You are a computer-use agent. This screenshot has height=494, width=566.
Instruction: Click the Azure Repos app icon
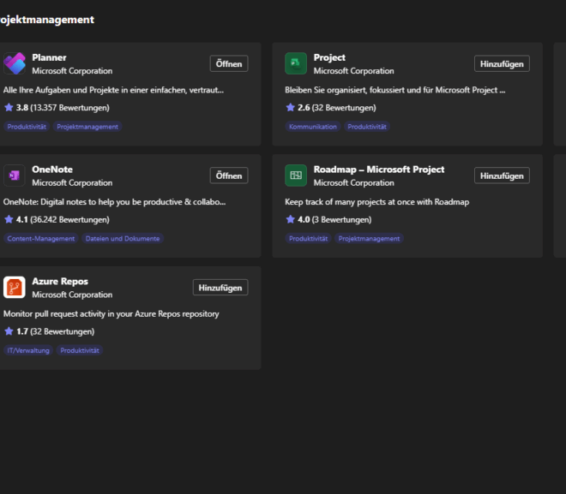click(15, 288)
